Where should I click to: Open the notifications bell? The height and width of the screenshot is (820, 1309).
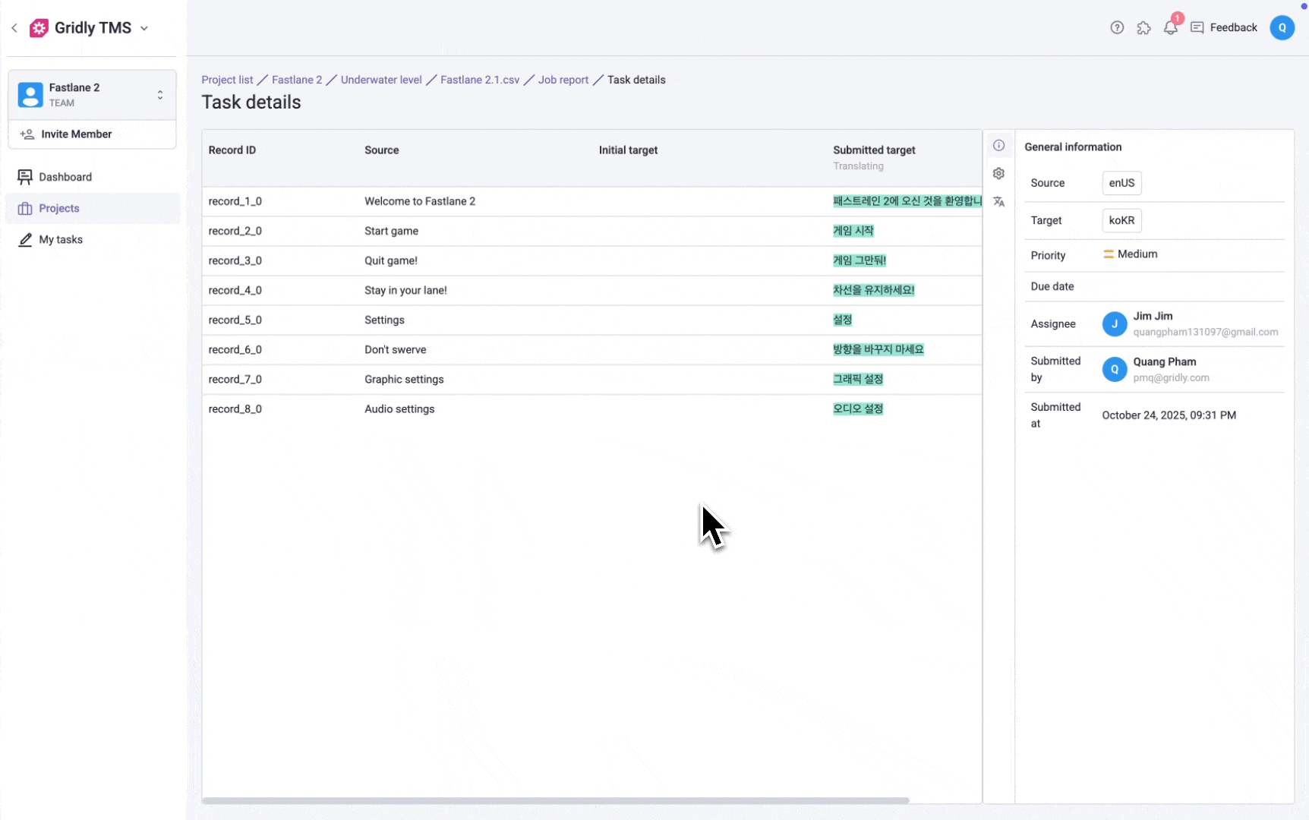tap(1170, 27)
